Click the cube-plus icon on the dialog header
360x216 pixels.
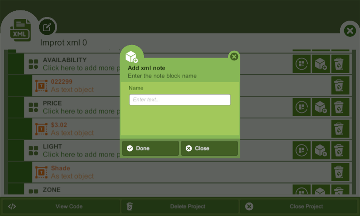(x=131, y=56)
